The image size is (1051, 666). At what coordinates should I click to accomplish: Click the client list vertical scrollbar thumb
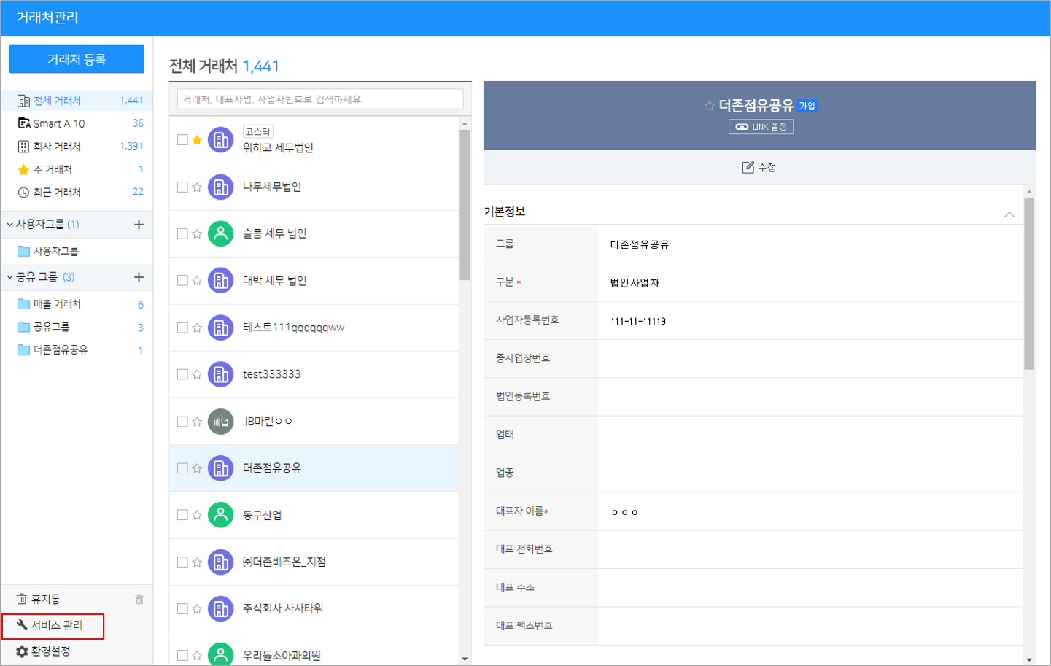465,204
